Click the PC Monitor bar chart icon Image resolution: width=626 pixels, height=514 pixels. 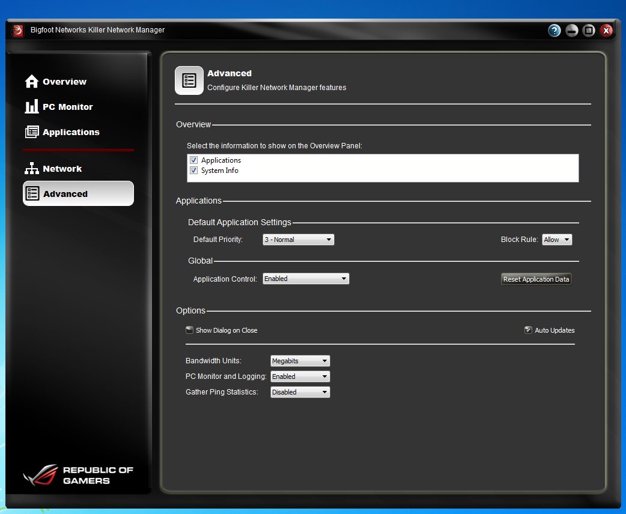pyautogui.click(x=31, y=106)
